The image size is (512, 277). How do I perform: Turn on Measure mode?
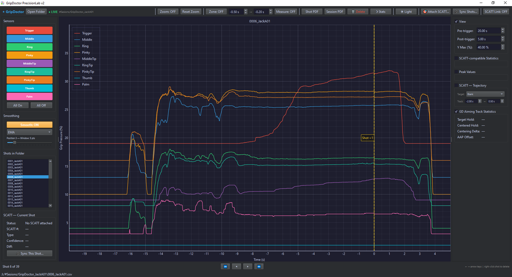click(286, 12)
